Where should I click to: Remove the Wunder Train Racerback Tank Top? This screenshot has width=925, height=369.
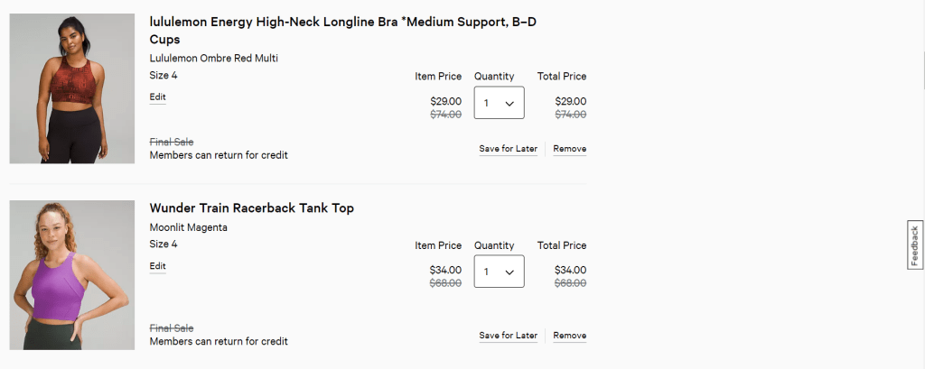569,336
